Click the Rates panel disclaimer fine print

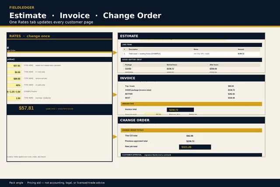(x=26, y=157)
